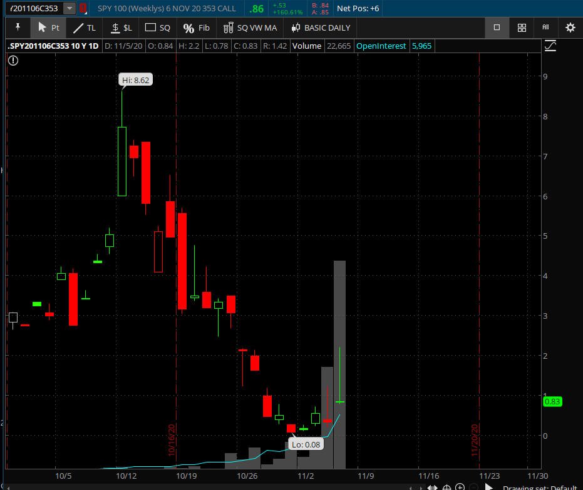The width and height of the screenshot is (583, 490).
Task: Pick the Fib retracement tool
Action: click(x=197, y=27)
